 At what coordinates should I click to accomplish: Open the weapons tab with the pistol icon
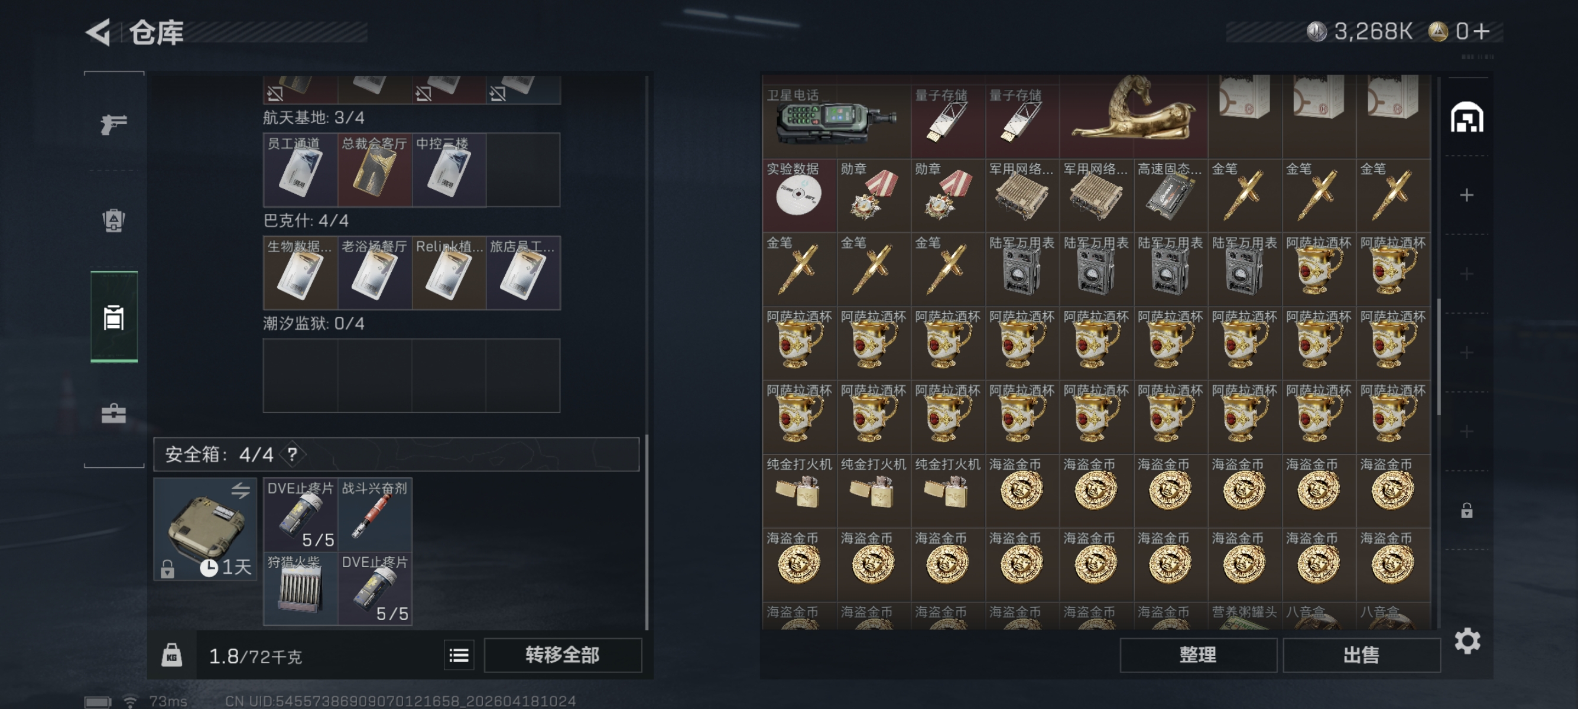114,124
